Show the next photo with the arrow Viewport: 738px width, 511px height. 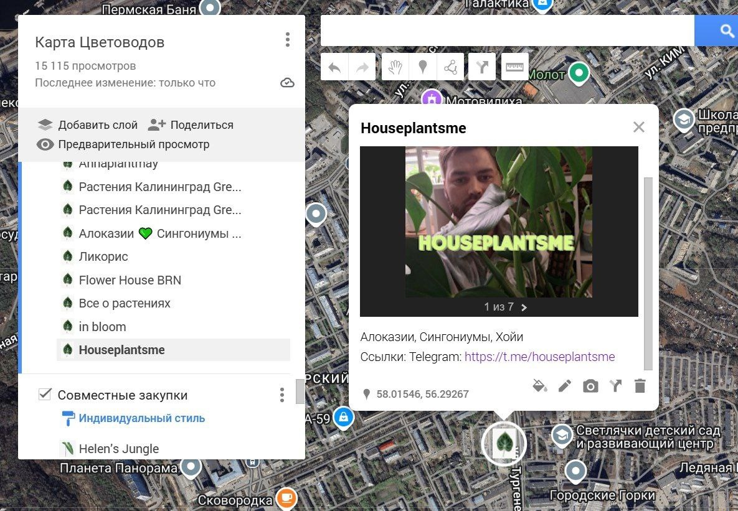pos(524,307)
